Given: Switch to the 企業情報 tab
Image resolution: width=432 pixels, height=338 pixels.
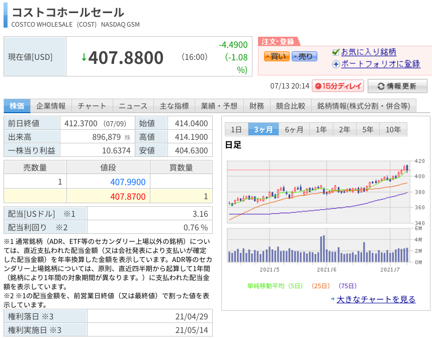Looking at the screenshot, I should (51, 106).
